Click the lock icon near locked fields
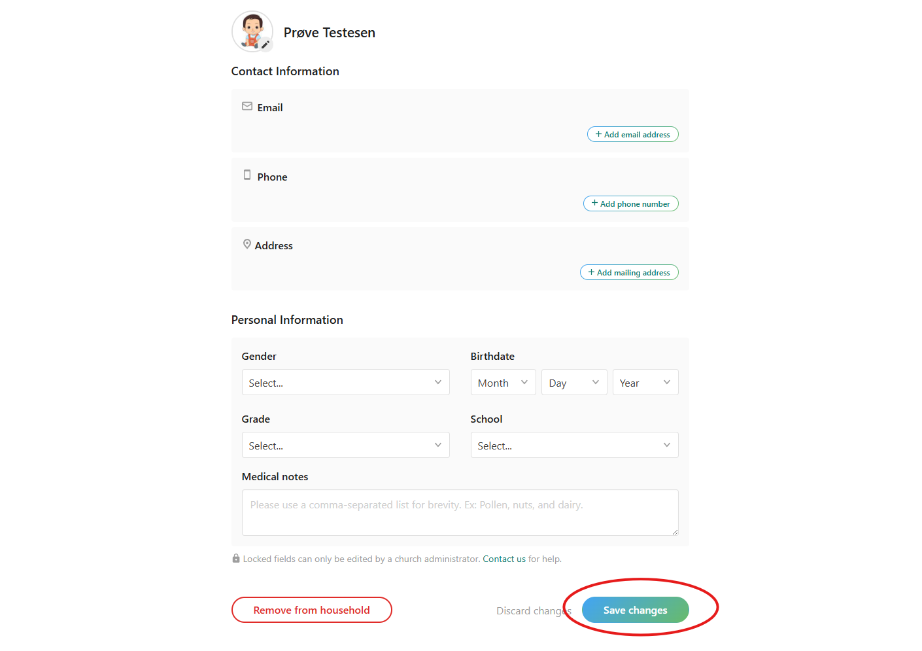 point(236,559)
